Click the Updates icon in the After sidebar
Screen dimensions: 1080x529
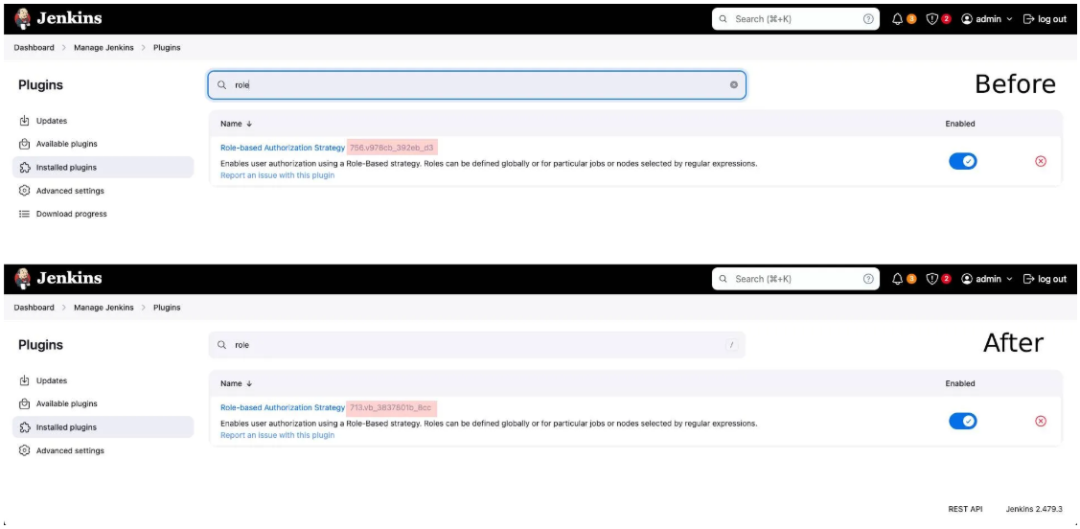(x=24, y=380)
